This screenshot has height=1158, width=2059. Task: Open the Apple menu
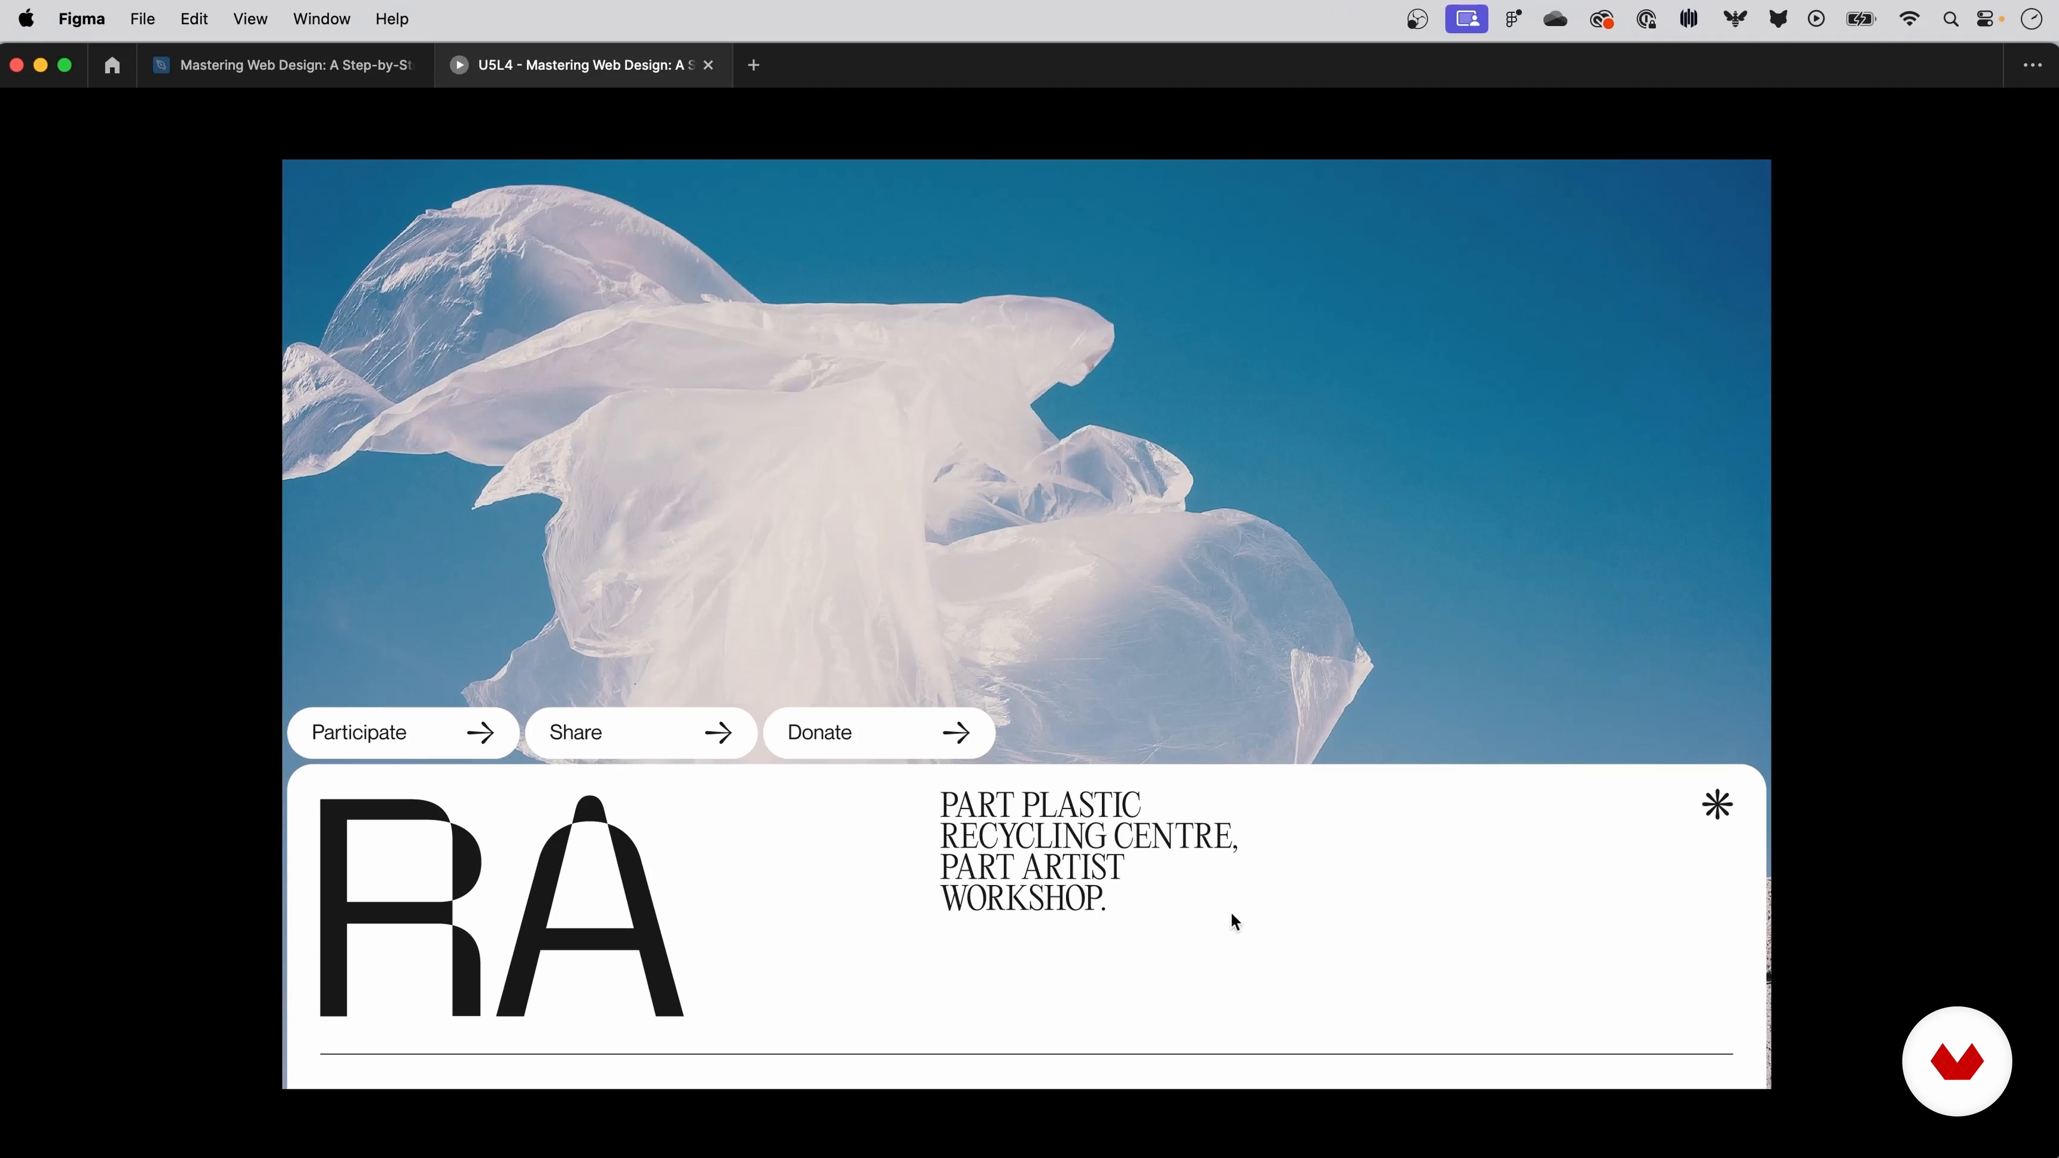[x=26, y=19]
